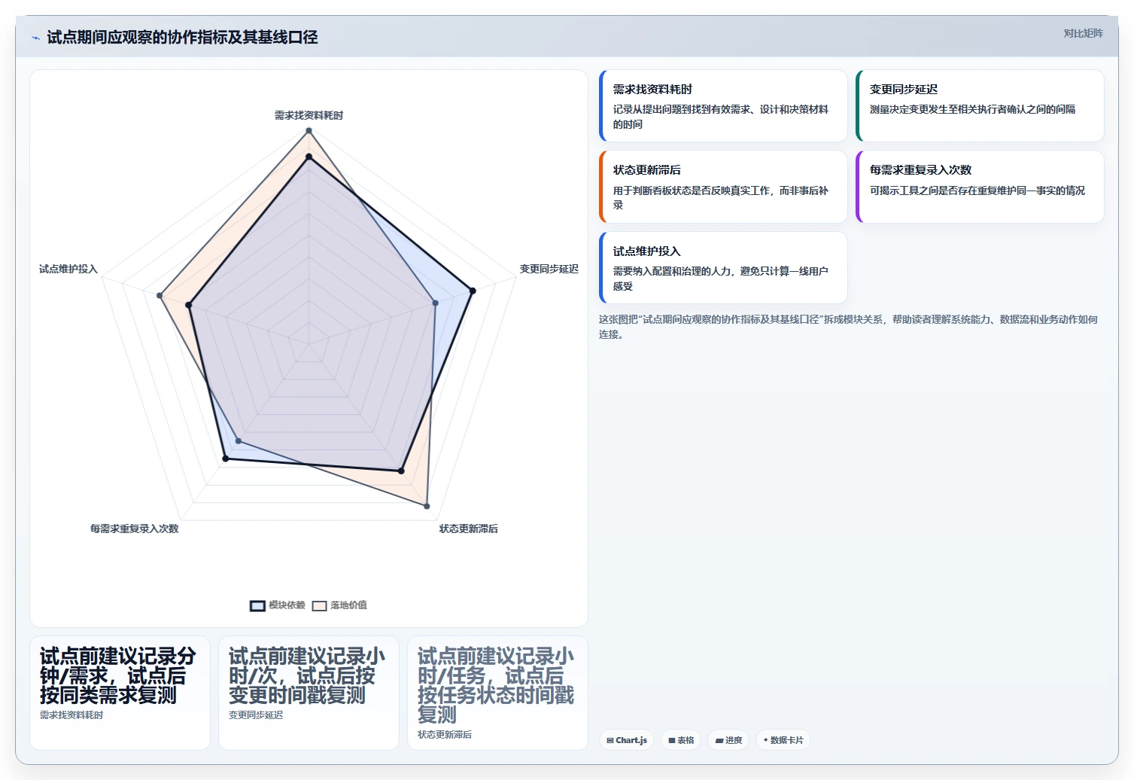Toggle the 落地价值 legend item
Screen dimensions: 1134x780
point(339,605)
